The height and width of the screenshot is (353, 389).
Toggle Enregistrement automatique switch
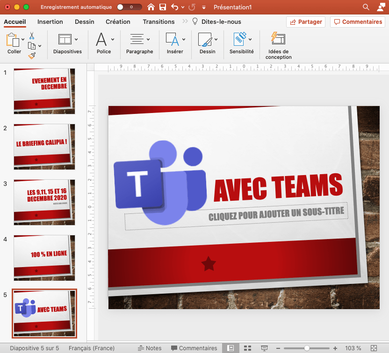pyautogui.click(x=129, y=7)
